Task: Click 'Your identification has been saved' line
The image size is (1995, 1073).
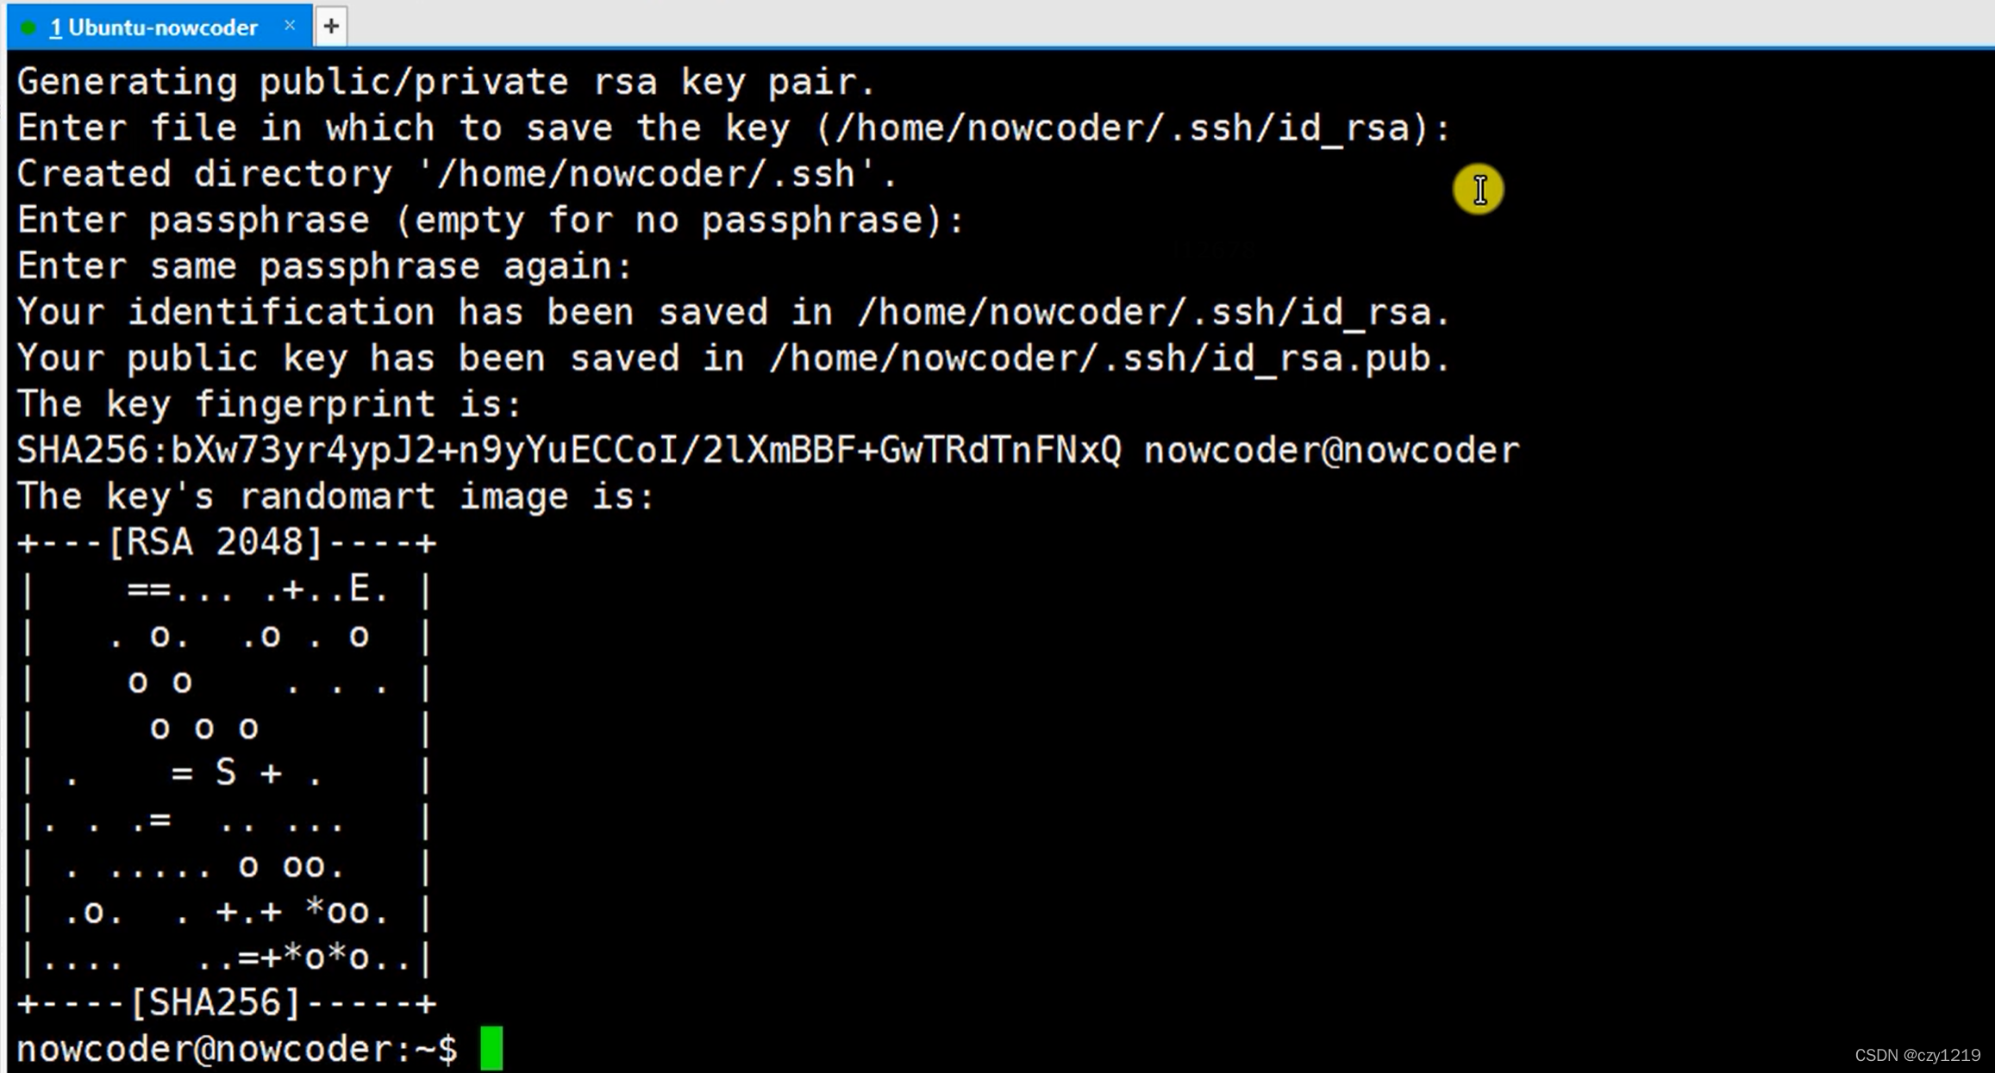Action: (733, 312)
